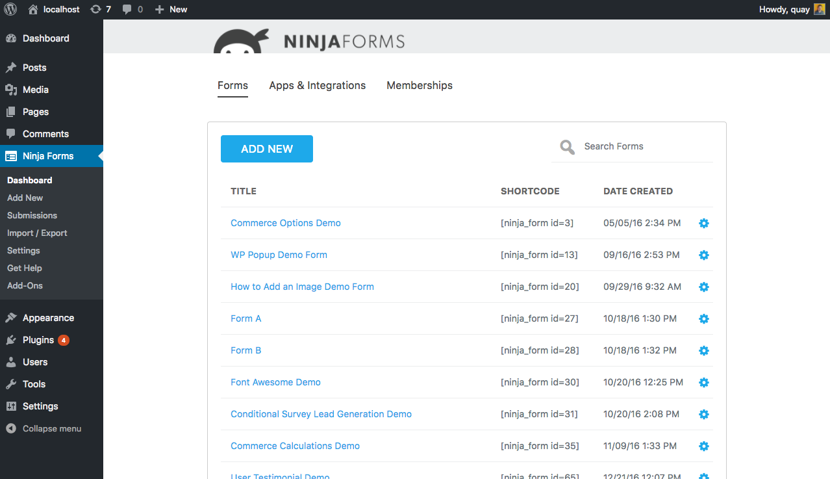Screen dimensions: 830x479
Task: Click the ADD NEW form button
Action: coord(266,148)
